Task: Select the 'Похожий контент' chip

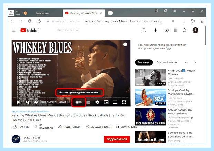Action: [168, 62]
